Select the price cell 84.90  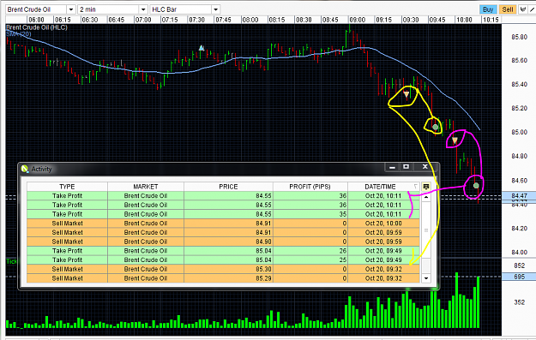coord(228,242)
